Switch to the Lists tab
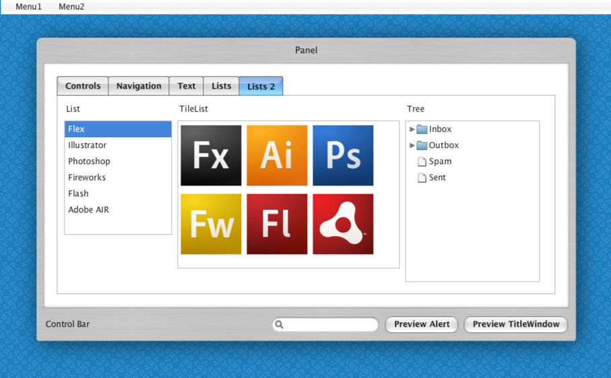This screenshot has width=611, height=378. [222, 86]
